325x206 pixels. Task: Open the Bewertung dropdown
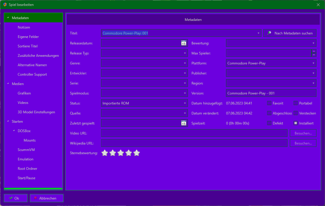pyautogui.click(x=313, y=43)
